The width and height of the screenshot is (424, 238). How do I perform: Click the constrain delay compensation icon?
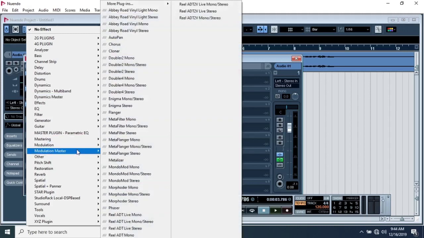click(16, 29)
